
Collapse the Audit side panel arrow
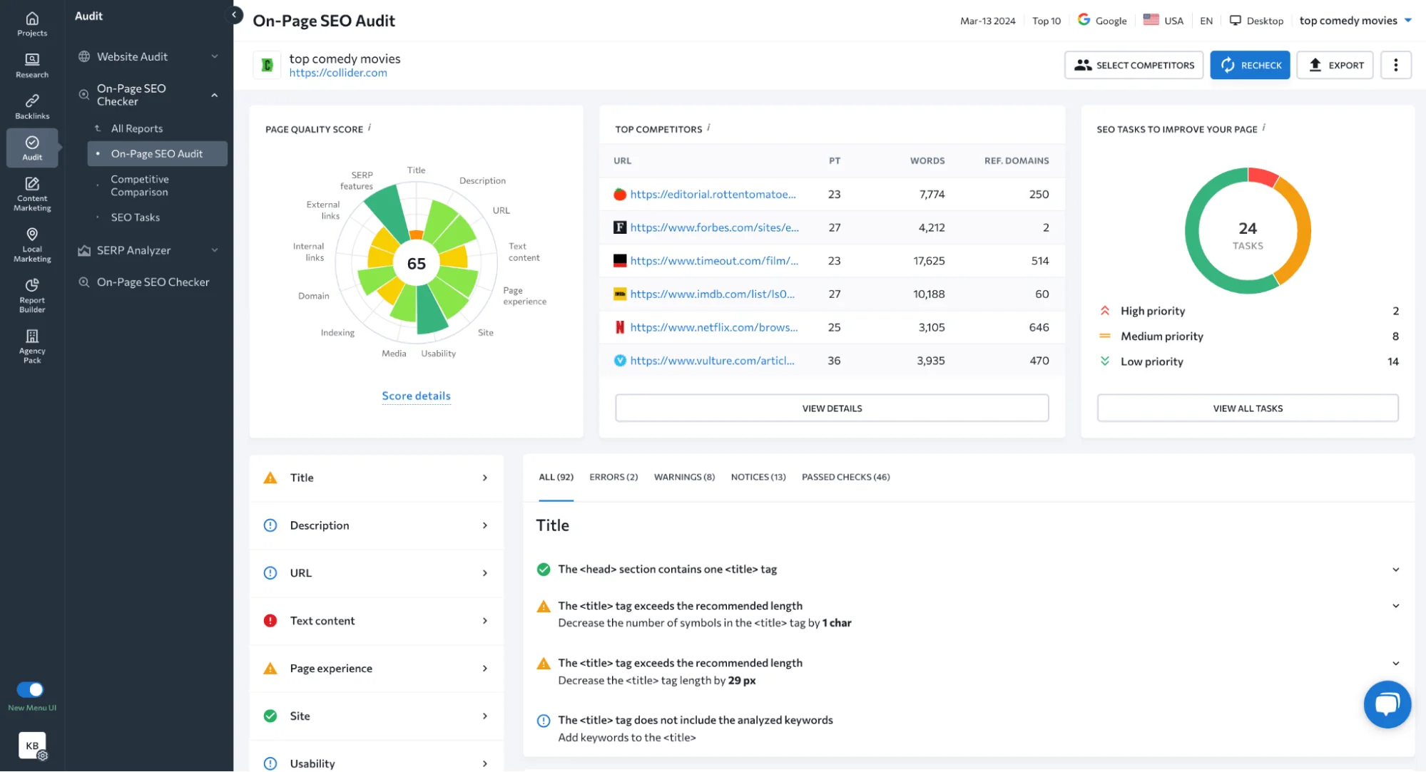(x=234, y=14)
